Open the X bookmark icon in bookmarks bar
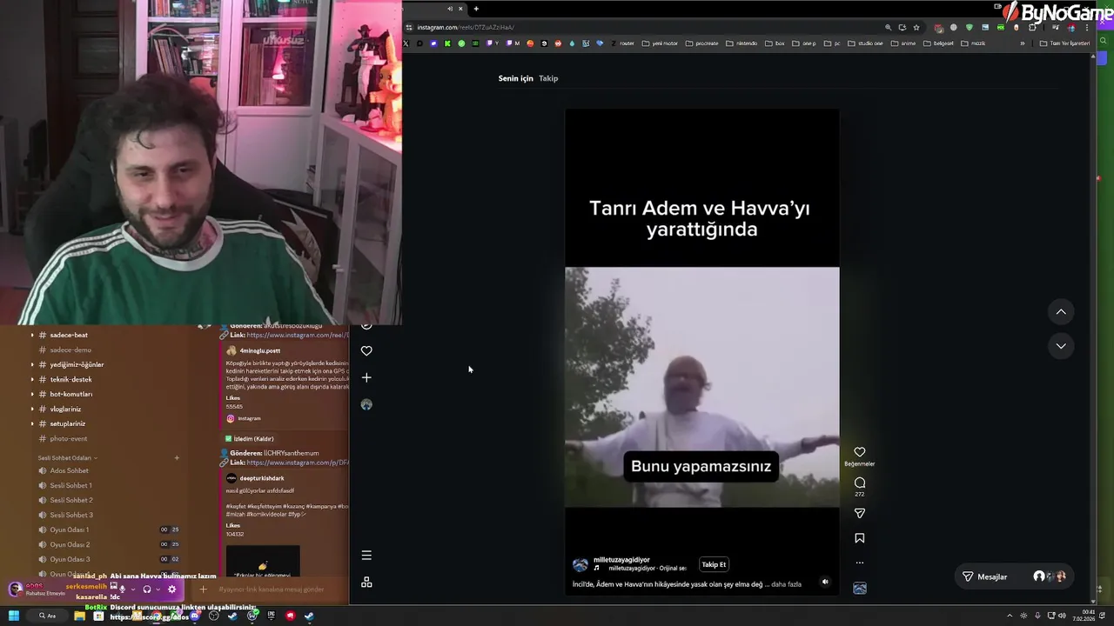This screenshot has height=626, width=1114. [406, 43]
